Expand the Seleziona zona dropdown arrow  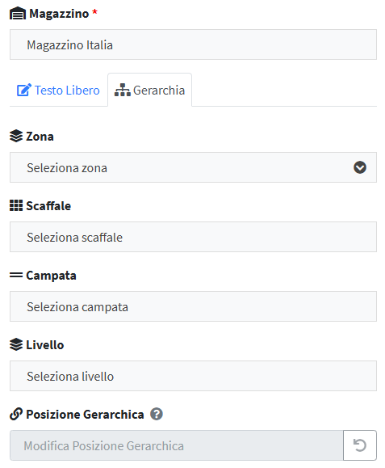point(360,167)
